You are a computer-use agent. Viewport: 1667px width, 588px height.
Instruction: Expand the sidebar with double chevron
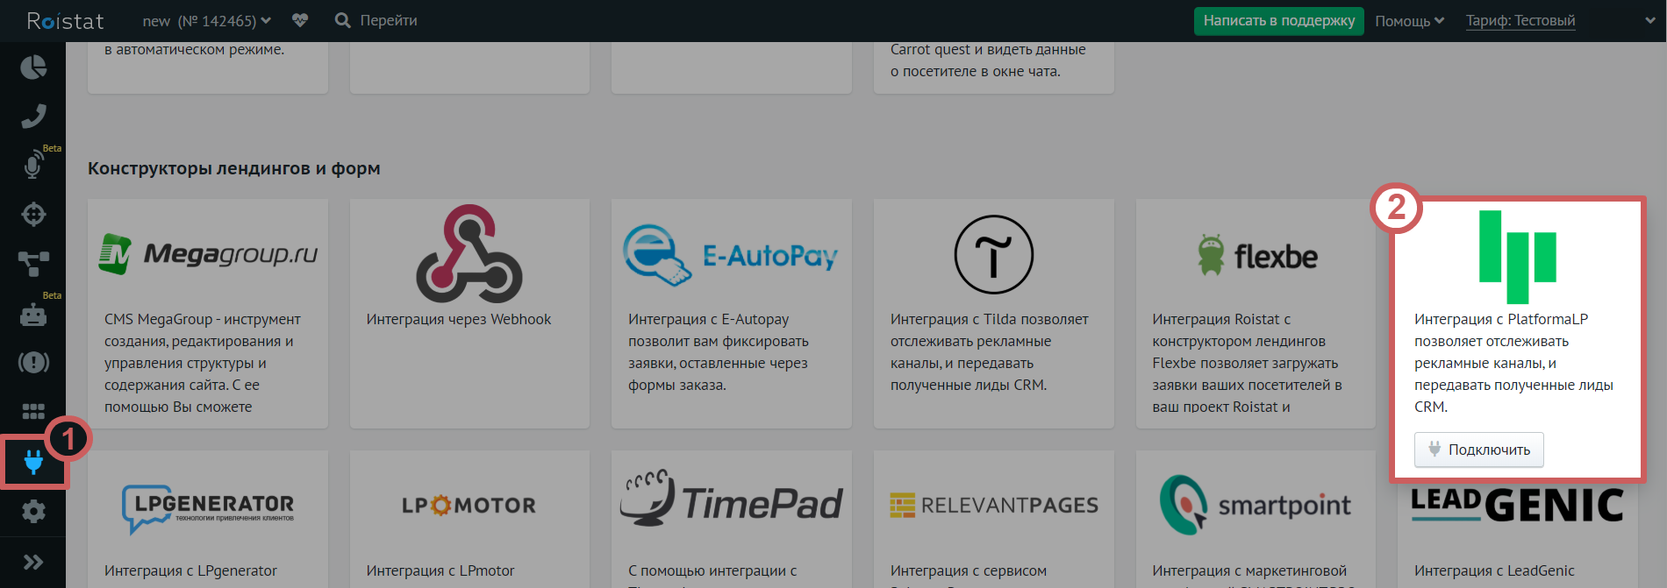tap(33, 562)
